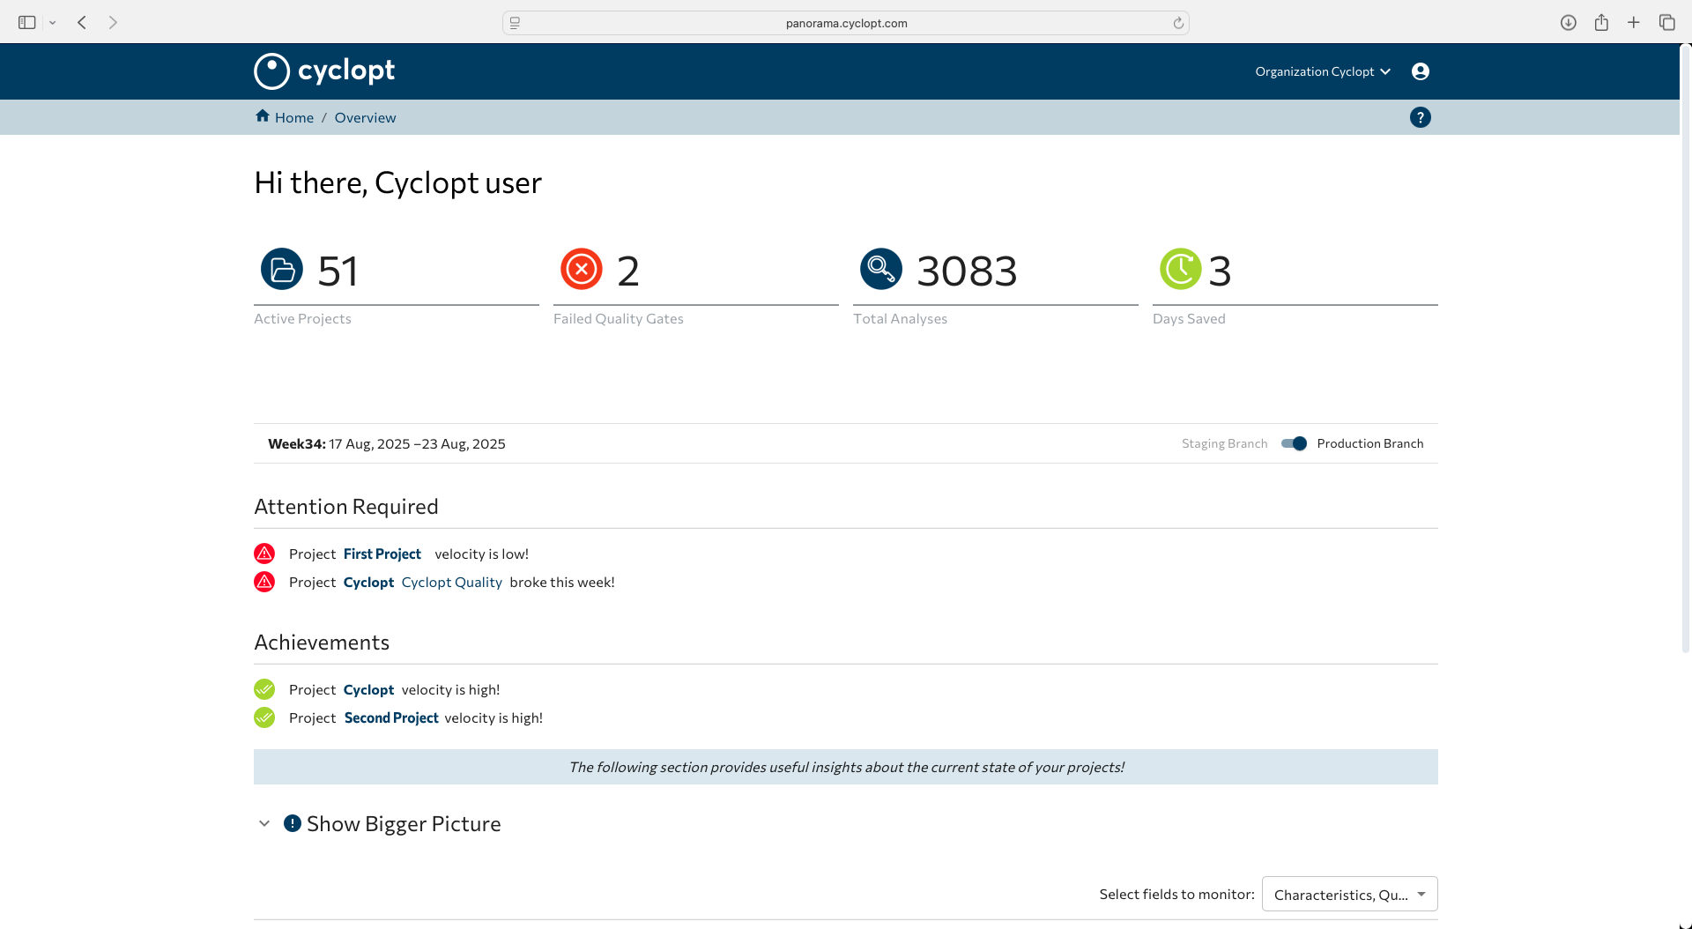
Task: Click the Failed Quality Gates label
Action: pos(619,318)
